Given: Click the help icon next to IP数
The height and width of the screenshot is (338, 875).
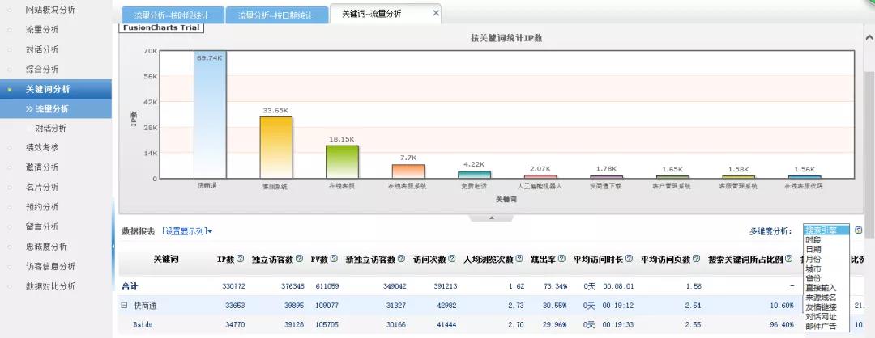Looking at the screenshot, I should (x=241, y=260).
